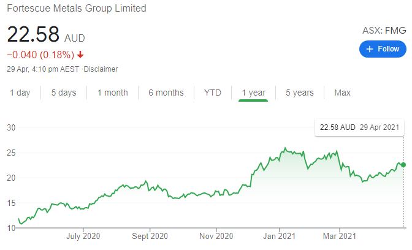The height and width of the screenshot is (250, 412).
Task: Click the July 2020 axis label
Action: [83, 236]
